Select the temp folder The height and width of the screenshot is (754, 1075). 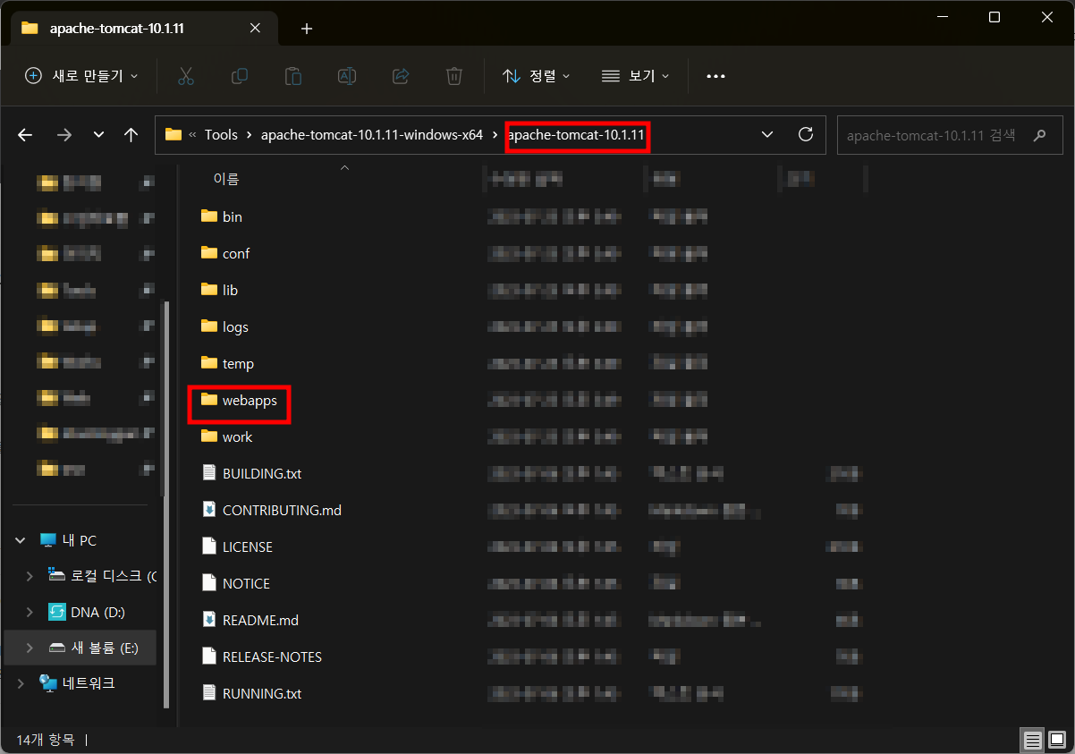click(228, 363)
